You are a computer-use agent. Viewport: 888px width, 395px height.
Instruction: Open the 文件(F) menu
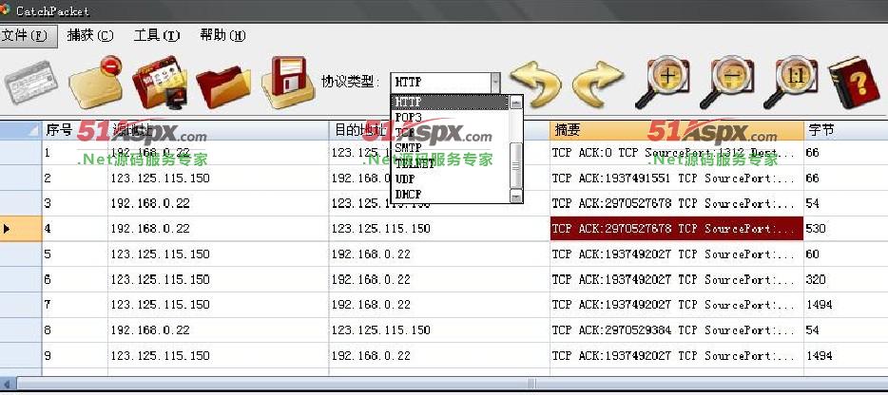pyautogui.click(x=29, y=36)
